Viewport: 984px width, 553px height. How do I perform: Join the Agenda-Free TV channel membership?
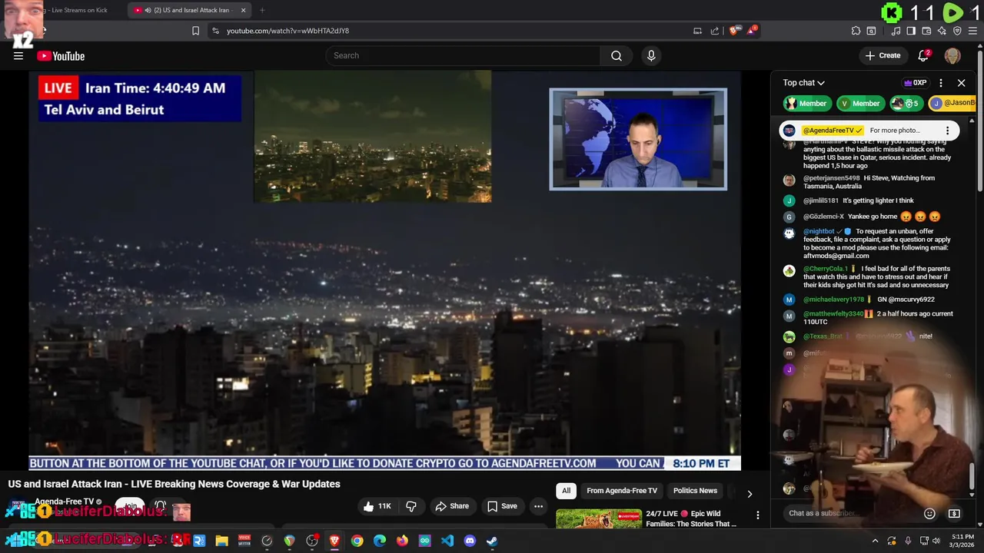coord(131,507)
